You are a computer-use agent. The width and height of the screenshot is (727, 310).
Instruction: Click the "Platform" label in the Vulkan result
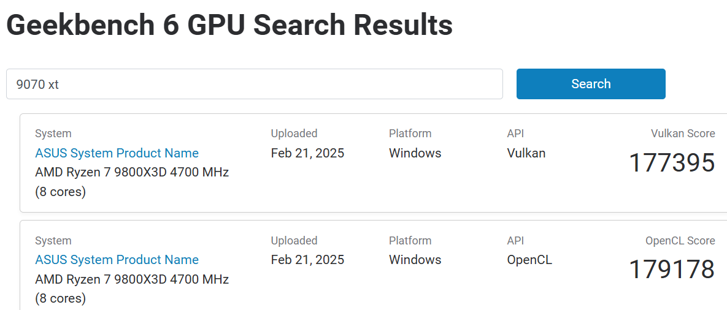[410, 134]
